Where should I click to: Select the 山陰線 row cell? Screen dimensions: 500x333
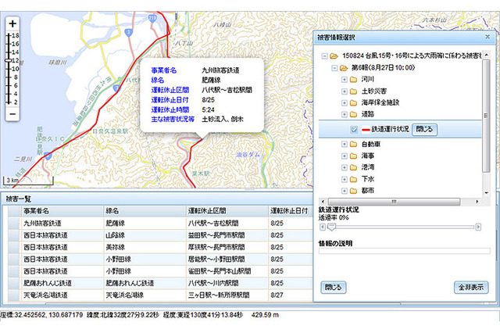[145, 235]
